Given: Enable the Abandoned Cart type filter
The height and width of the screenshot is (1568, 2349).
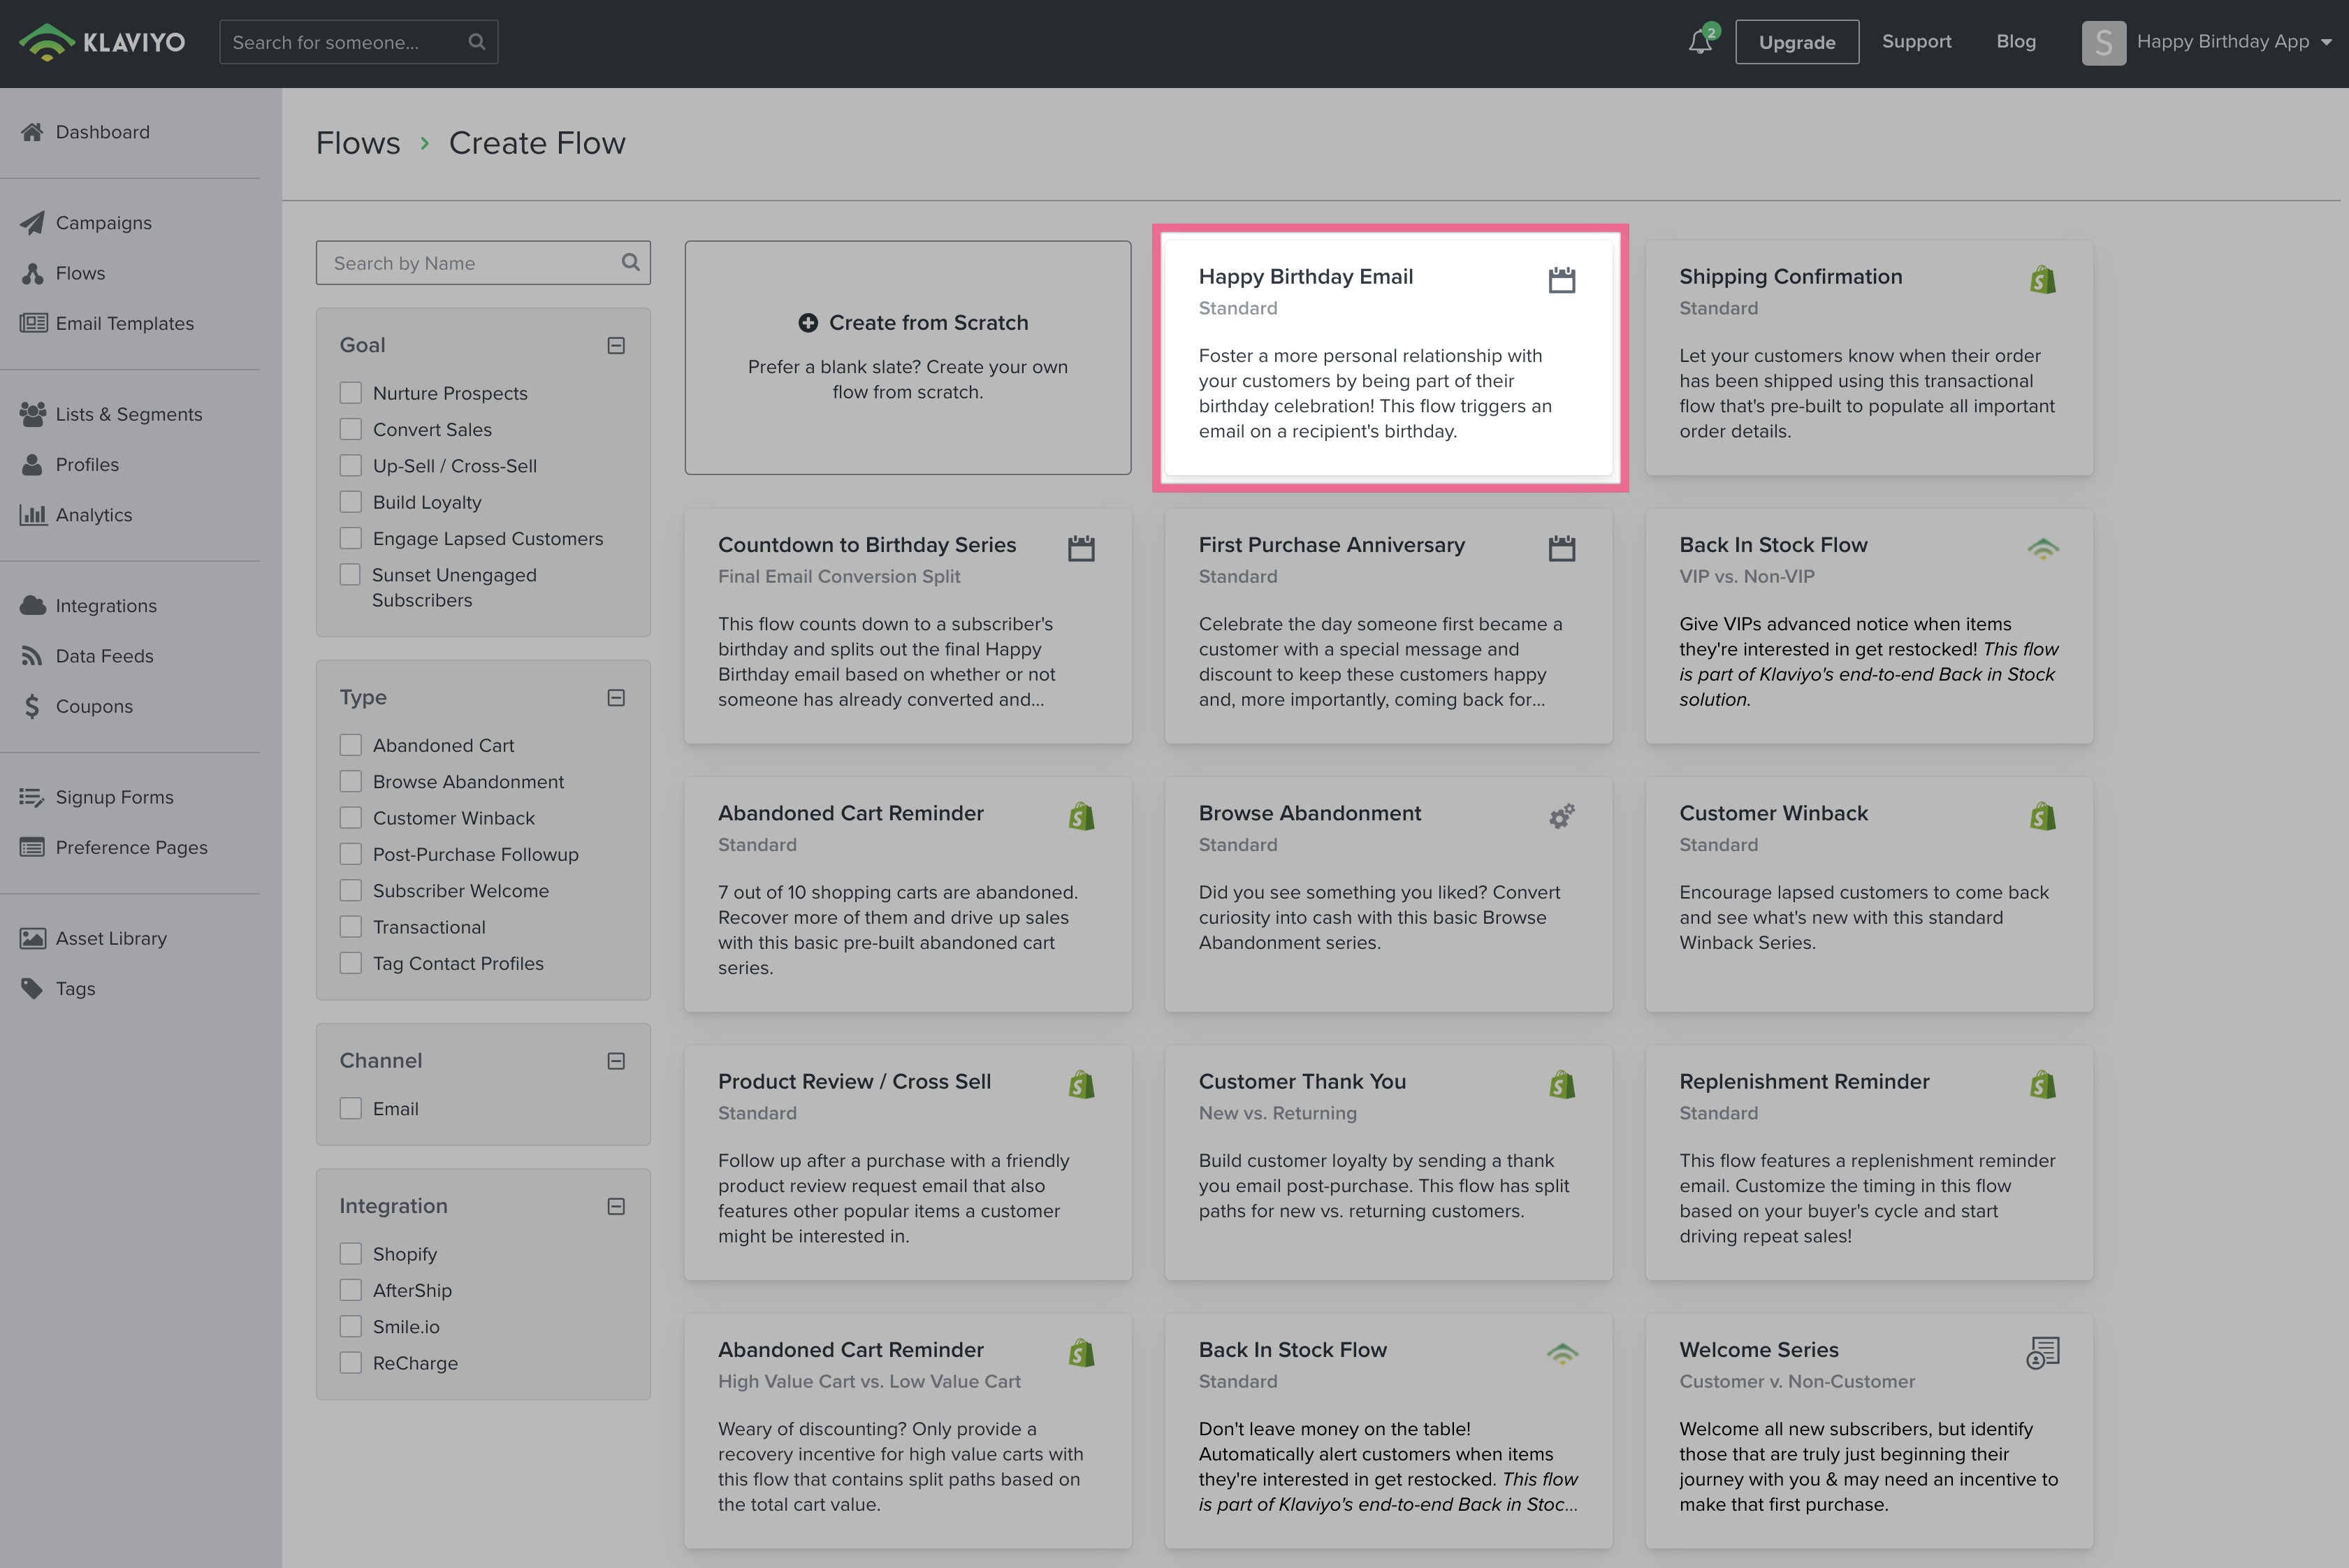Looking at the screenshot, I should point(350,745).
